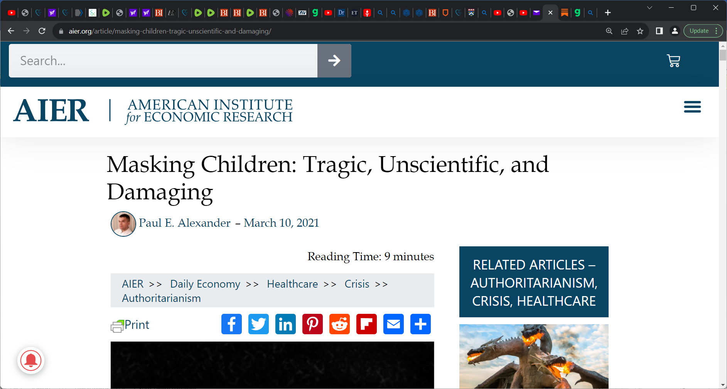This screenshot has height=389, width=727.
Task: Switch to the ET tab
Action: coord(354,13)
